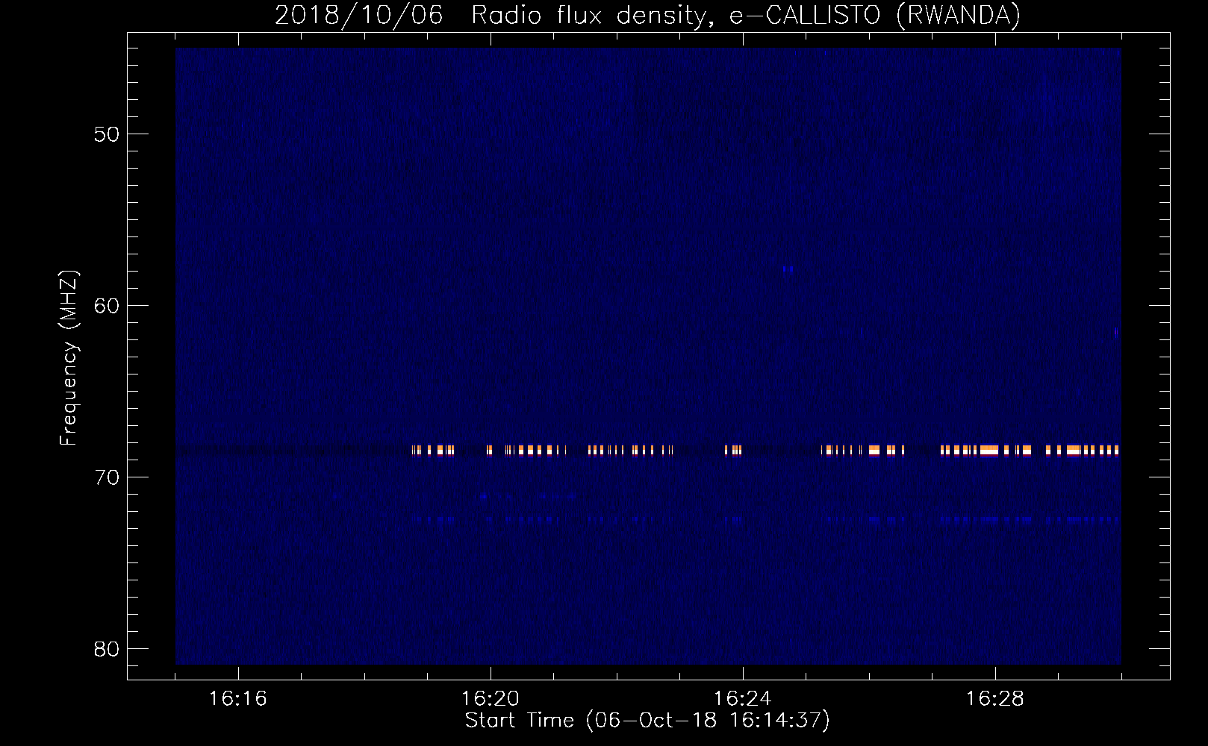Click the "Start Time (06-Oct-18 16:14:37)" label
The height and width of the screenshot is (746, 1208).
tap(647, 721)
